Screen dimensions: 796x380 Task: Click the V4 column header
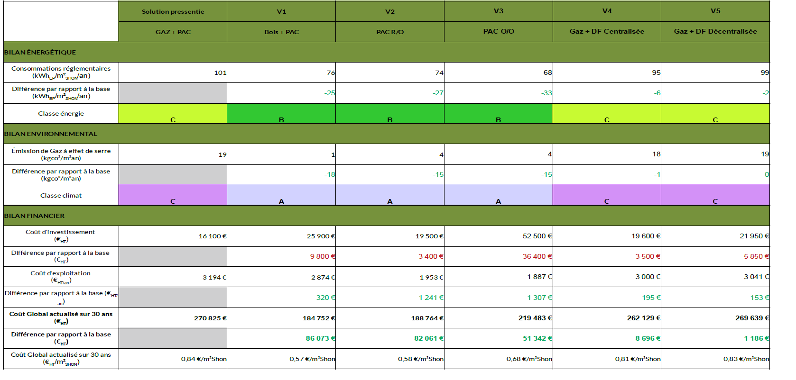point(607,11)
